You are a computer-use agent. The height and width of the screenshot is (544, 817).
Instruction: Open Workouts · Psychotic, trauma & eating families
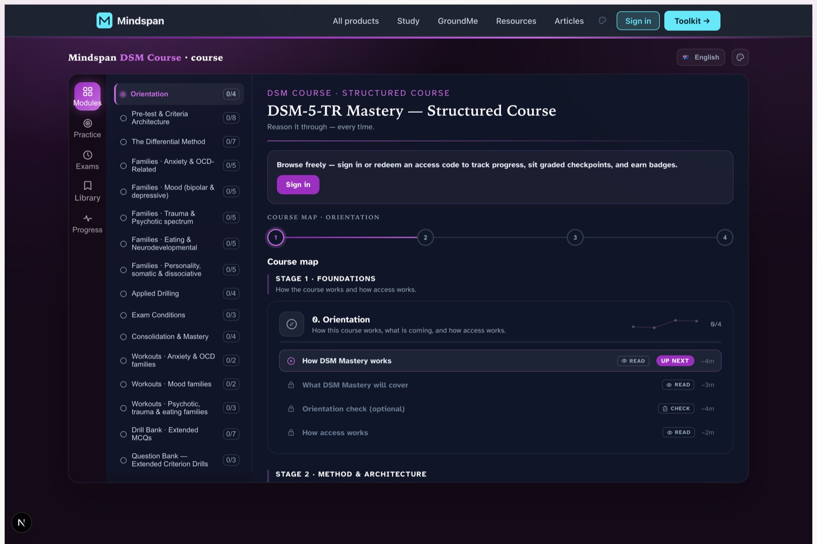(179, 408)
